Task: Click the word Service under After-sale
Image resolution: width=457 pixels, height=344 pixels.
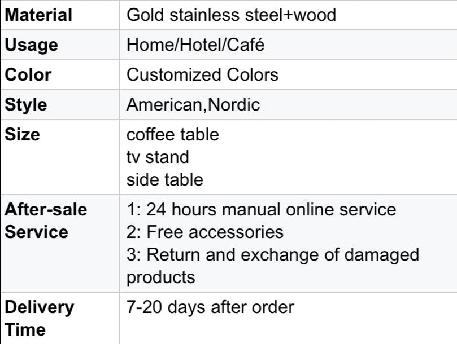Action: pos(36,232)
